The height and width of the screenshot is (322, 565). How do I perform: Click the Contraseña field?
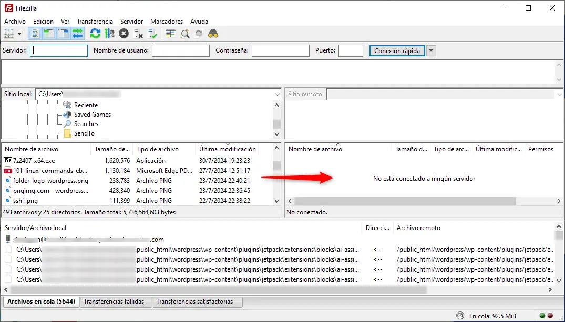pyautogui.click(x=280, y=51)
